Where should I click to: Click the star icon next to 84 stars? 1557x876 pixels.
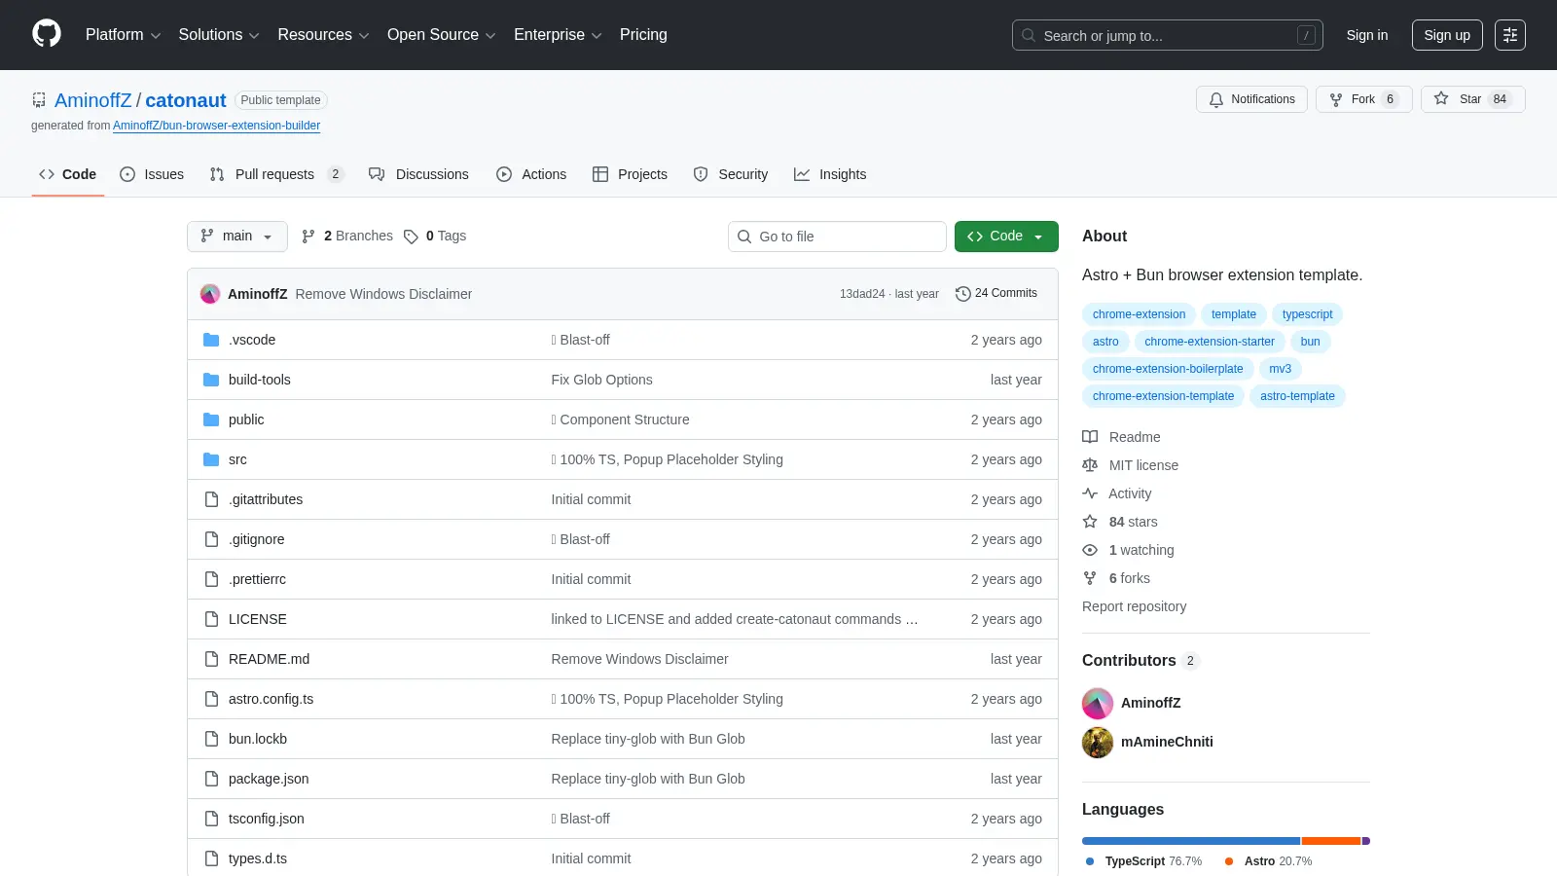(1090, 522)
